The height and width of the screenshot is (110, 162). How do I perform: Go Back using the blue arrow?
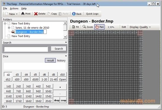point(74,14)
